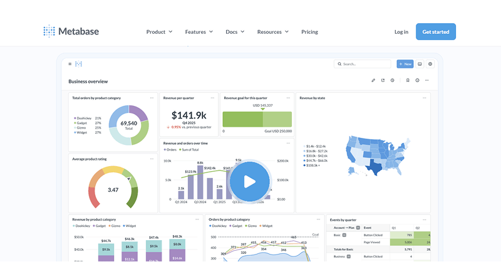Click the Log in link
This screenshot has height=279, width=501.
tap(401, 32)
